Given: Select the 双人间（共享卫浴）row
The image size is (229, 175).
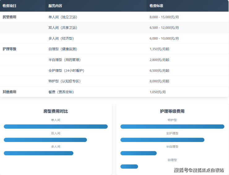Looking at the screenshot, I should click(63, 28).
